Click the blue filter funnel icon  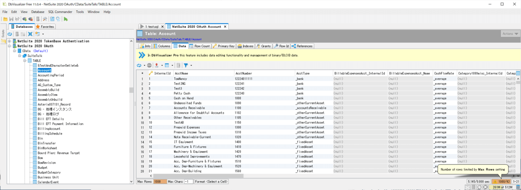185,65
